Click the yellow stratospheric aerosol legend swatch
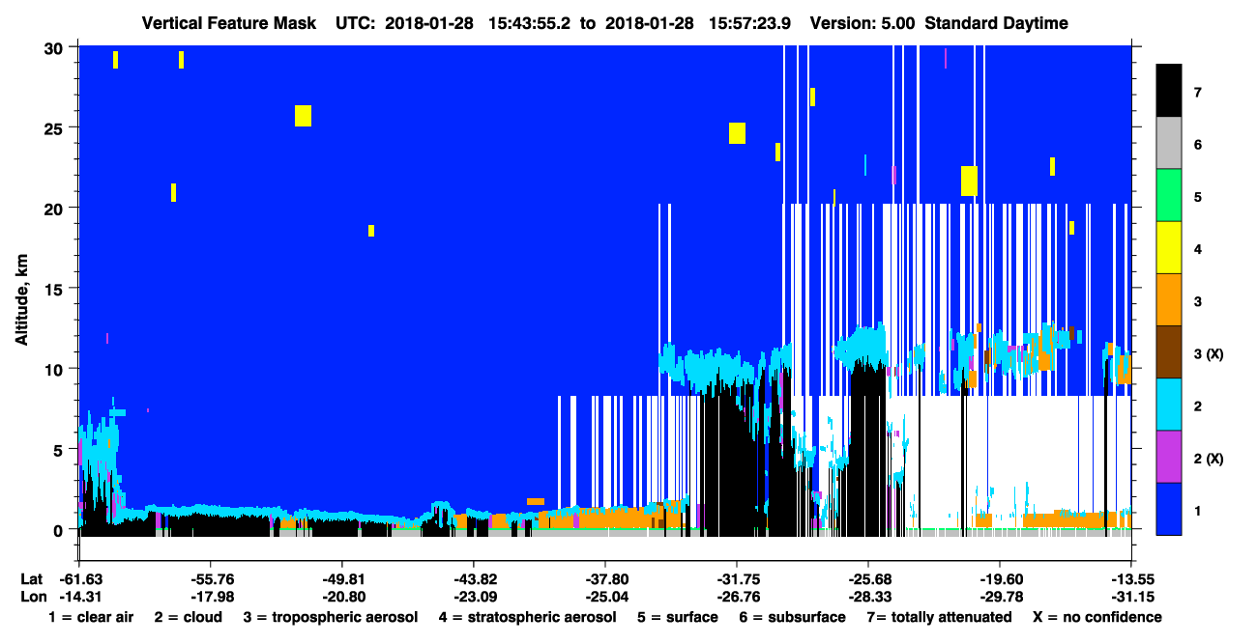This screenshot has width=1257, height=644. coord(1169,248)
